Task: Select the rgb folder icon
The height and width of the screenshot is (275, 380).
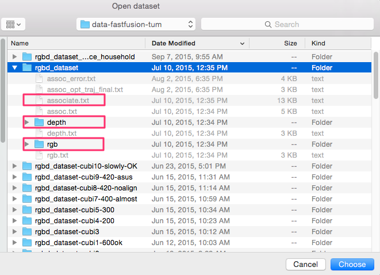Action: pos(39,144)
